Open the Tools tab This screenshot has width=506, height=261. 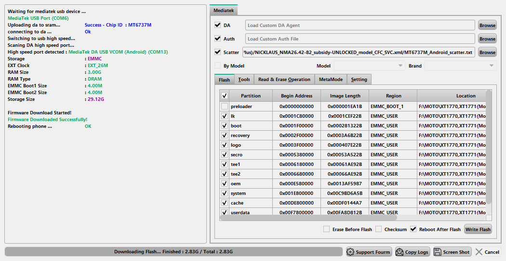coord(244,80)
